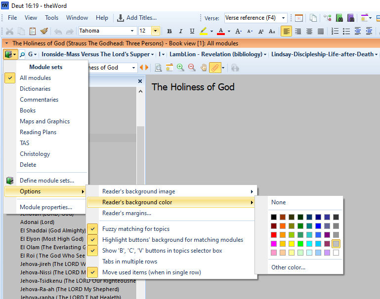Increase font size with grow icon
The height and width of the screenshot is (299, 380).
(238, 31)
